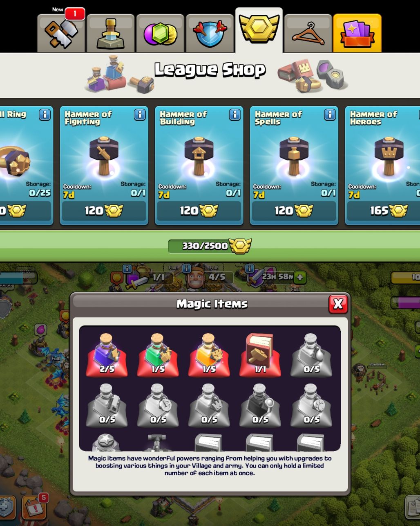Select the Book of Building showing 1/1
Screen dimensions: 420x526
(x=260, y=355)
